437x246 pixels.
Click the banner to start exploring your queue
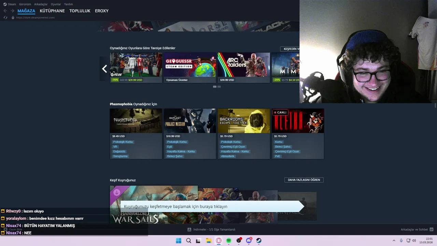[x=212, y=206]
